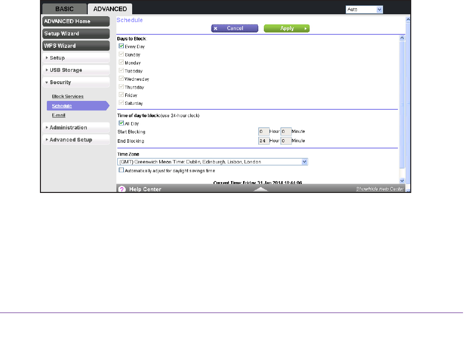Viewport: 464px width, 346px height.
Task: Click the inner scrollbar's down arrow
Action: (x=401, y=181)
